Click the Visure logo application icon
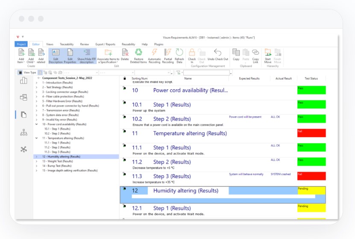 tap(18, 37)
